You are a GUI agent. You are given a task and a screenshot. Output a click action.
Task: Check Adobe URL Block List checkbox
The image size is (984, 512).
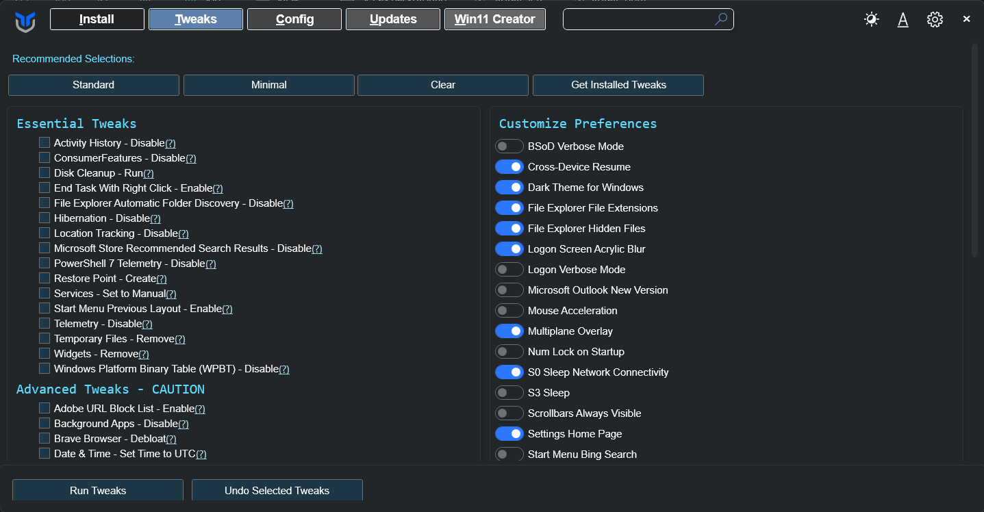tap(45, 408)
